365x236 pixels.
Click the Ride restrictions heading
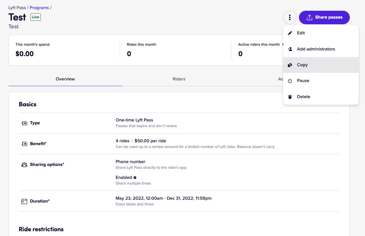(x=41, y=229)
